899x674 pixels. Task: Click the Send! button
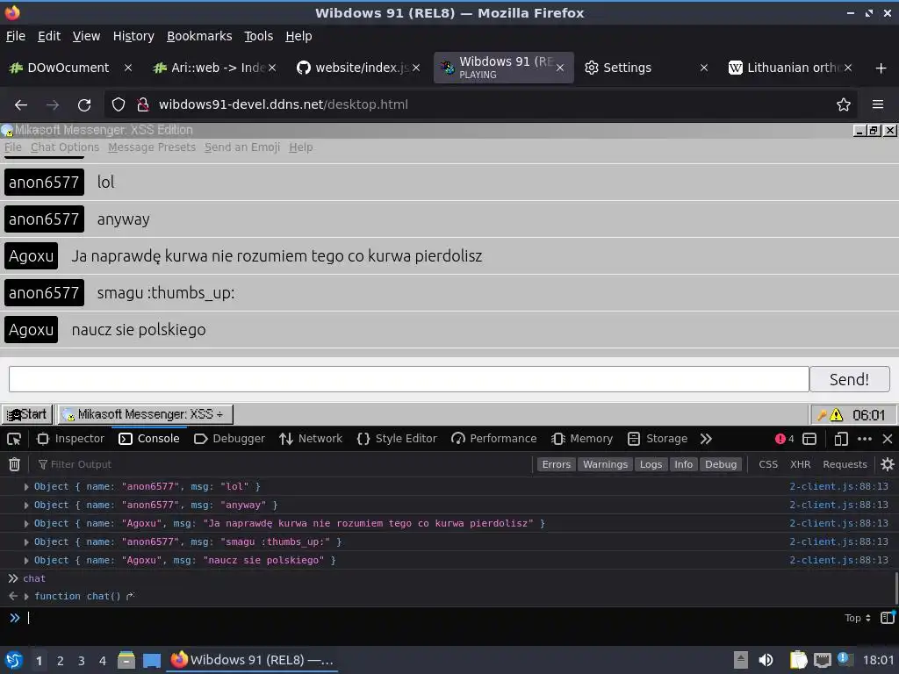coord(849,379)
